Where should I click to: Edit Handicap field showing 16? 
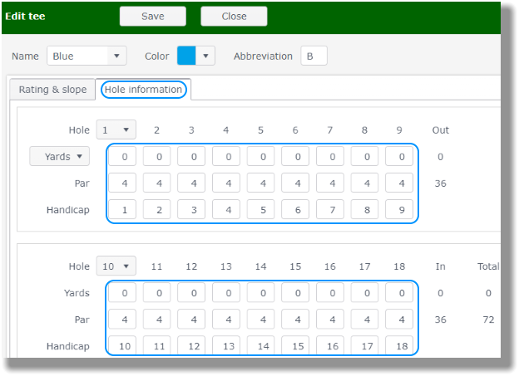coord(330,345)
